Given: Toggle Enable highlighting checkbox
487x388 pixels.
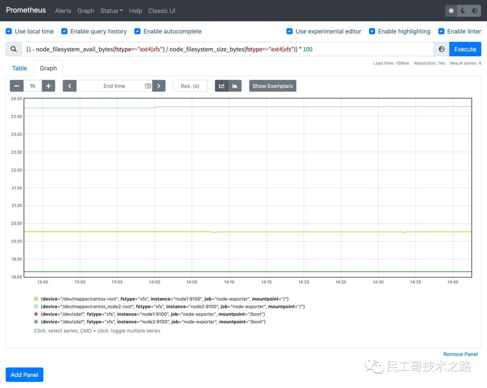Looking at the screenshot, I should 372,32.
